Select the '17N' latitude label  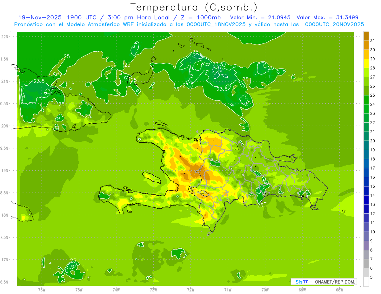(x=5, y=260)
